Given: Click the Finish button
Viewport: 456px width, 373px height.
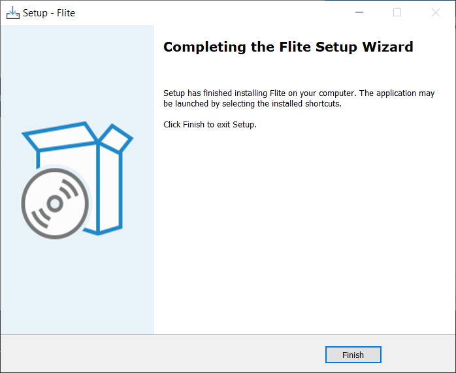Looking at the screenshot, I should pyautogui.click(x=353, y=355).
